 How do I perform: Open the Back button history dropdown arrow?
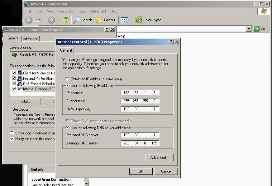[45, 20]
